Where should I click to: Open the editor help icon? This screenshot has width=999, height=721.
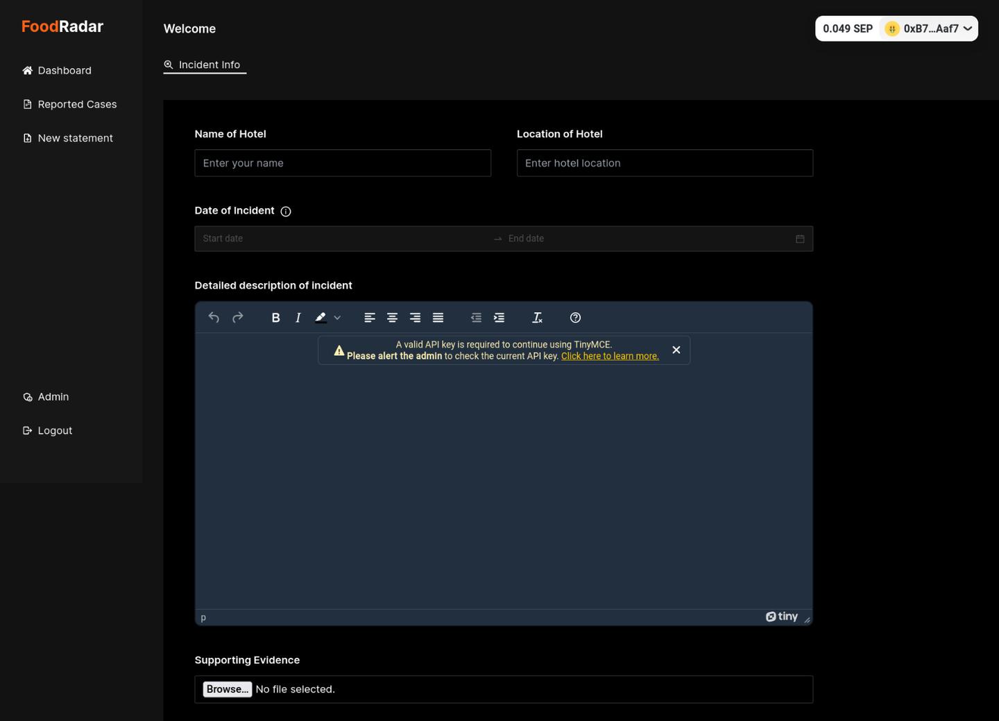575,317
